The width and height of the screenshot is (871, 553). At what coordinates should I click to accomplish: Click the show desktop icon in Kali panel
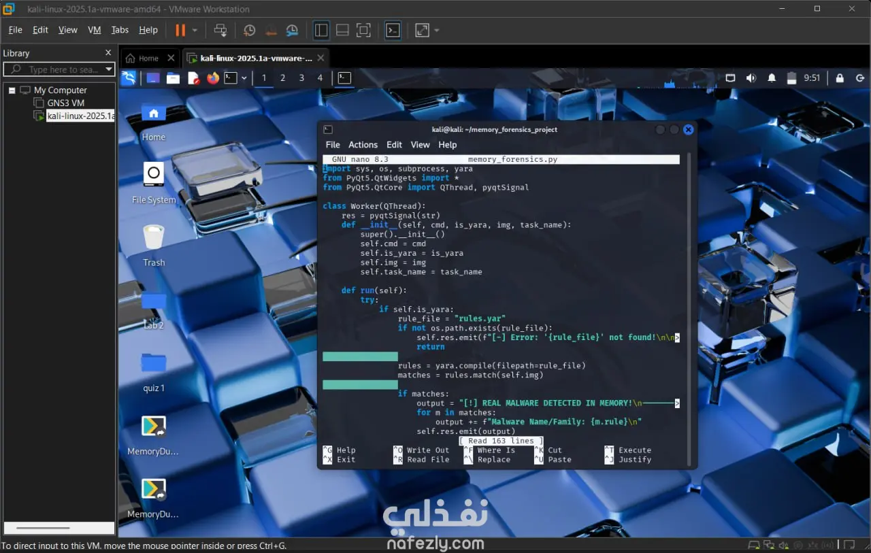pyautogui.click(x=153, y=78)
